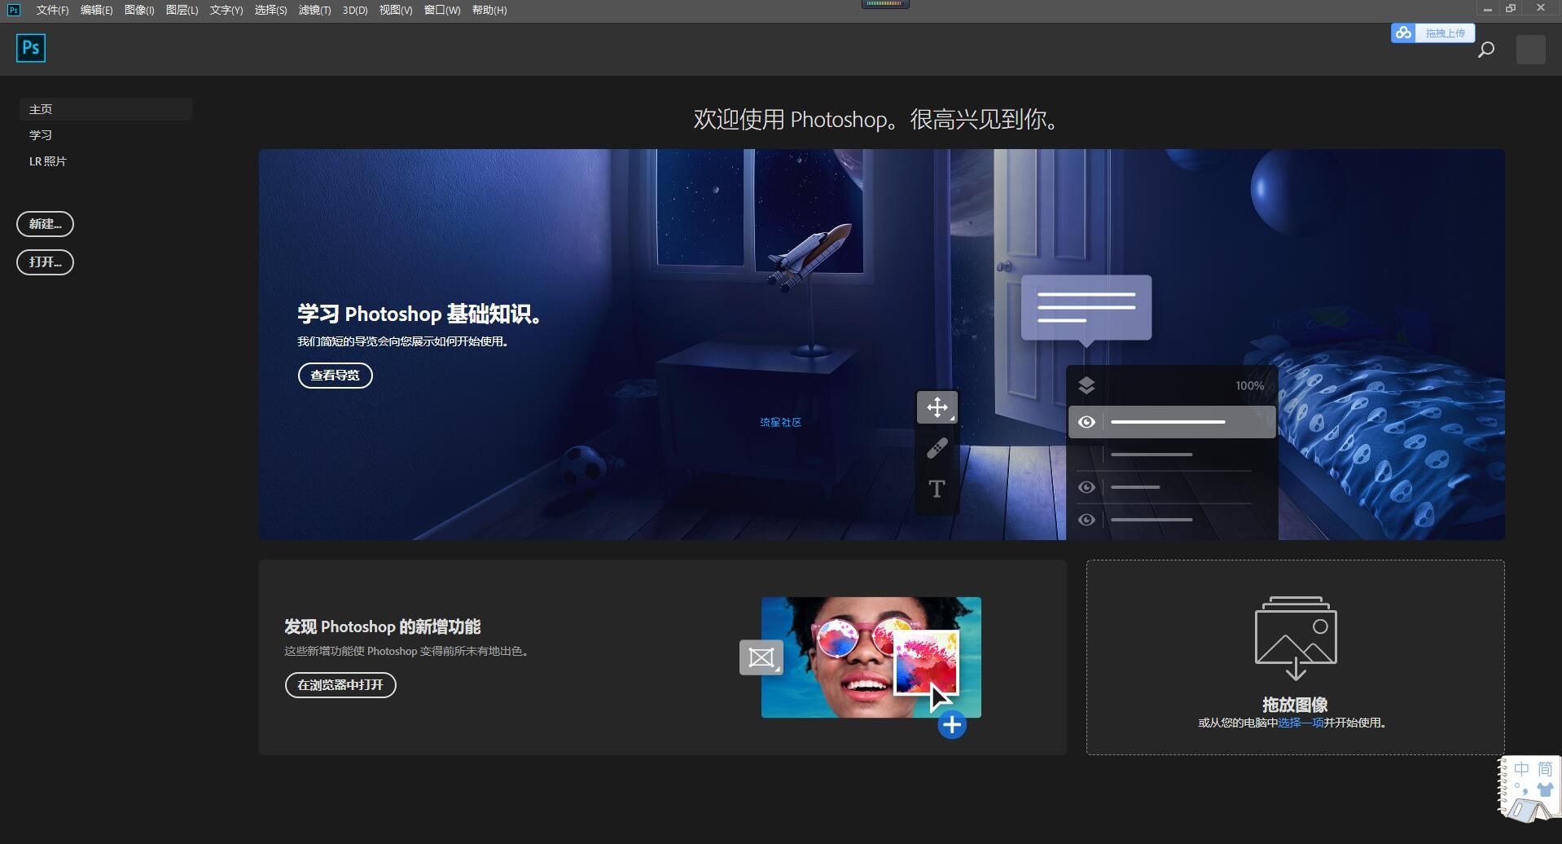1562x844 pixels.
Task: Click the 打开... button
Action: (45, 262)
